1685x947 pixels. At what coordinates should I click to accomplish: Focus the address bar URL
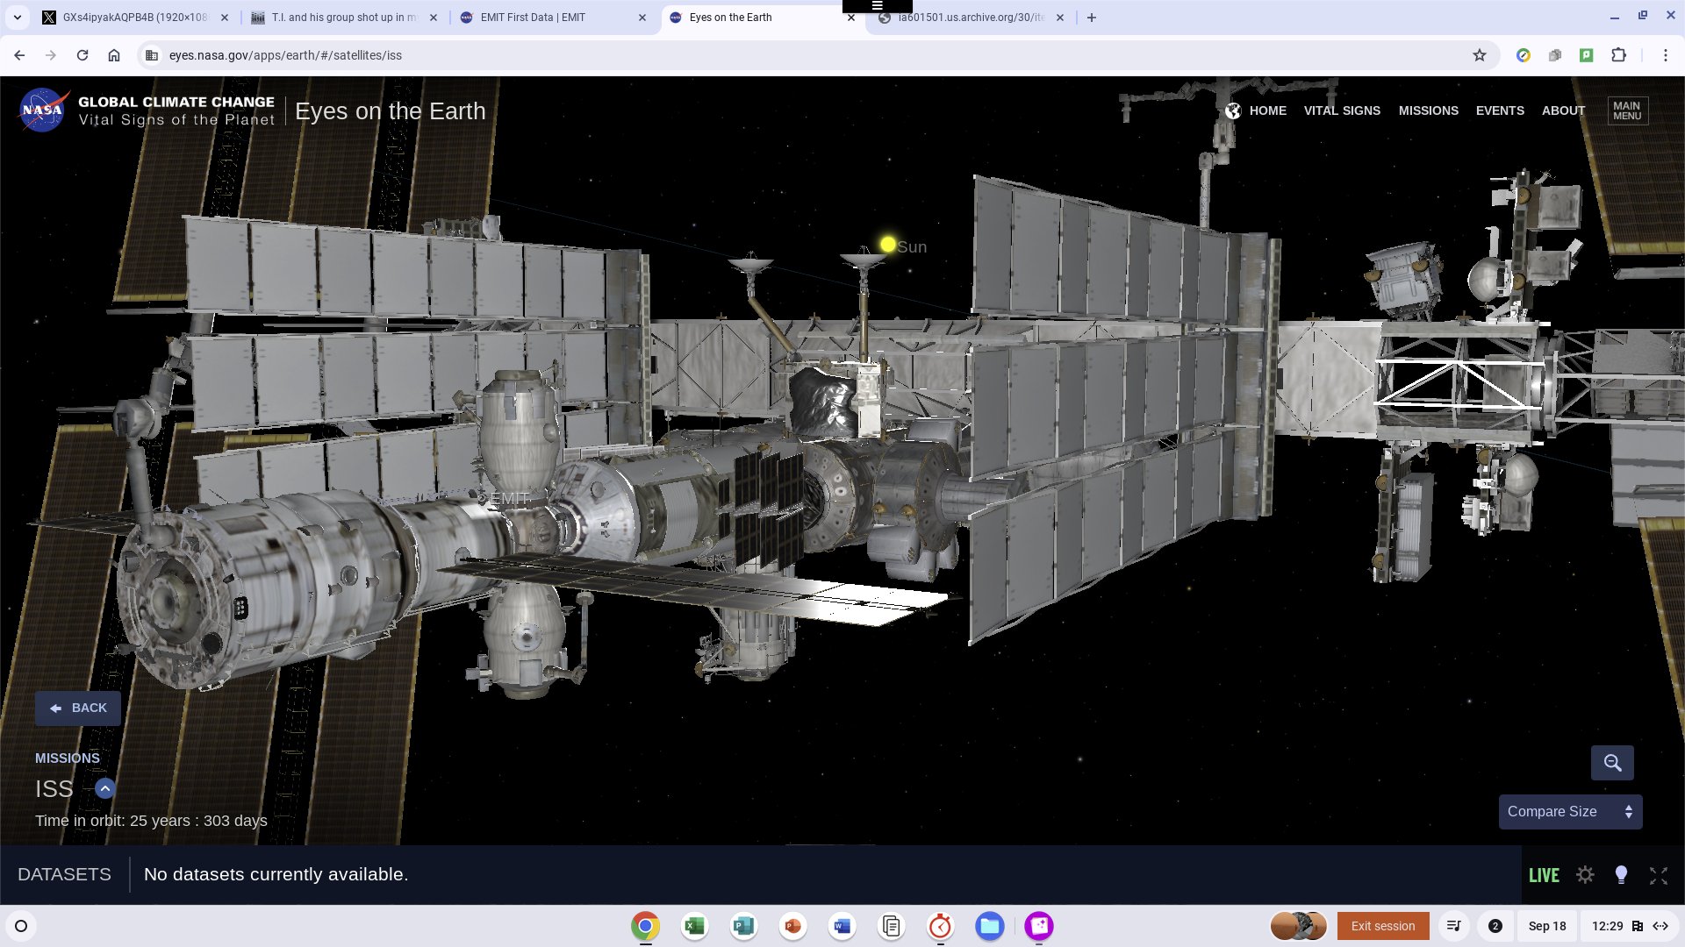285,55
